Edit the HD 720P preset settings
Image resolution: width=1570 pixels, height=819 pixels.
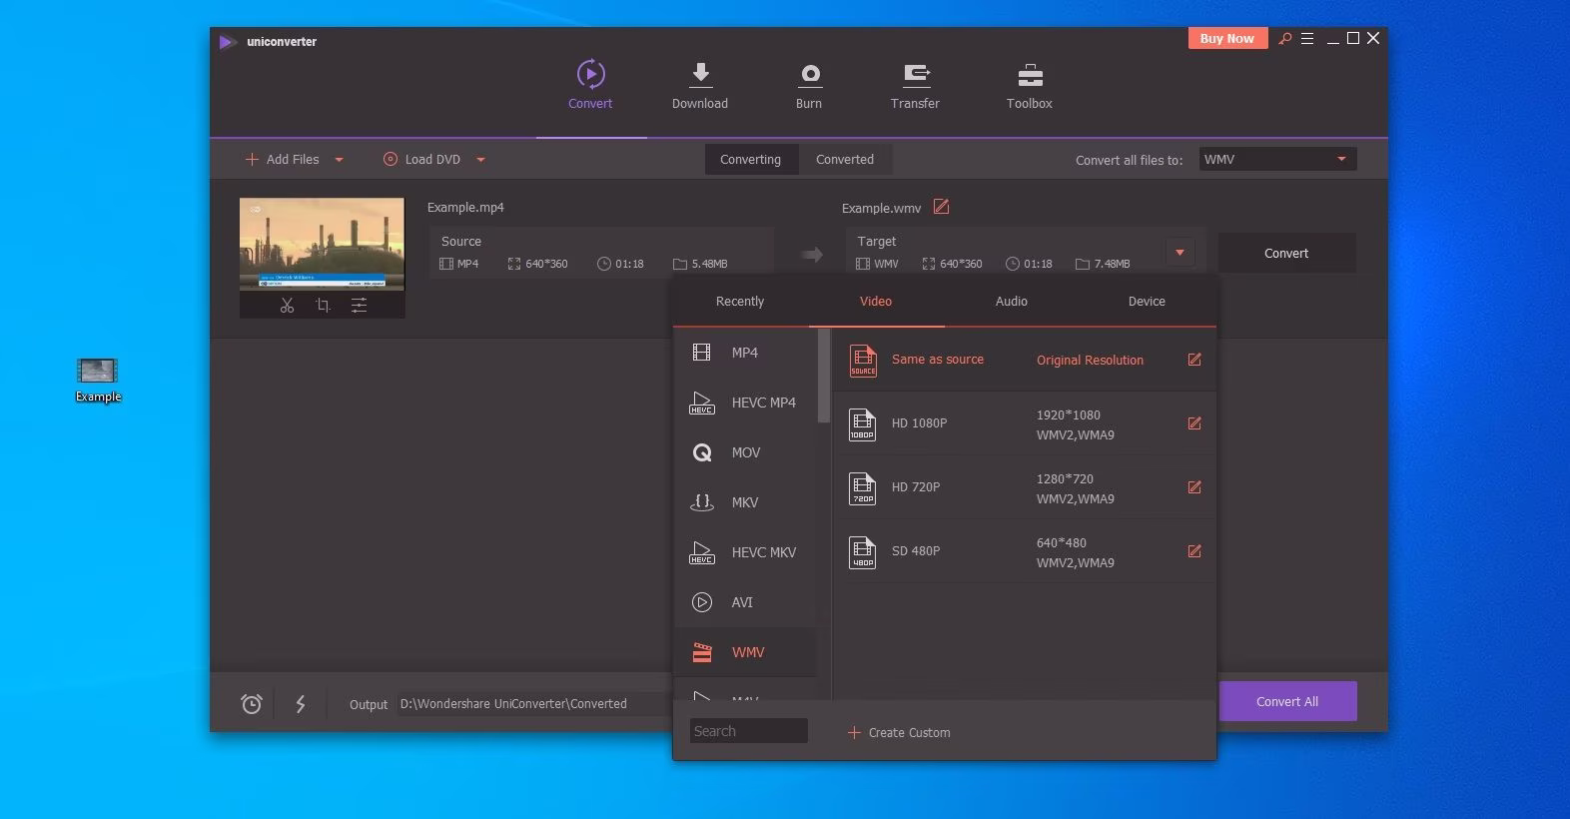[x=1194, y=487]
